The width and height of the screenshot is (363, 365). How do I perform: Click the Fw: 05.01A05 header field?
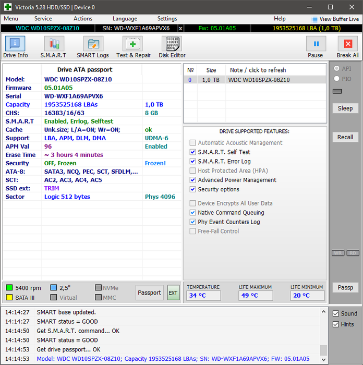click(217, 28)
